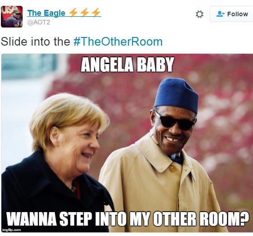Open the gear settings icon beside Follow
Image resolution: width=253 pixels, height=236 pixels.
tap(200, 14)
